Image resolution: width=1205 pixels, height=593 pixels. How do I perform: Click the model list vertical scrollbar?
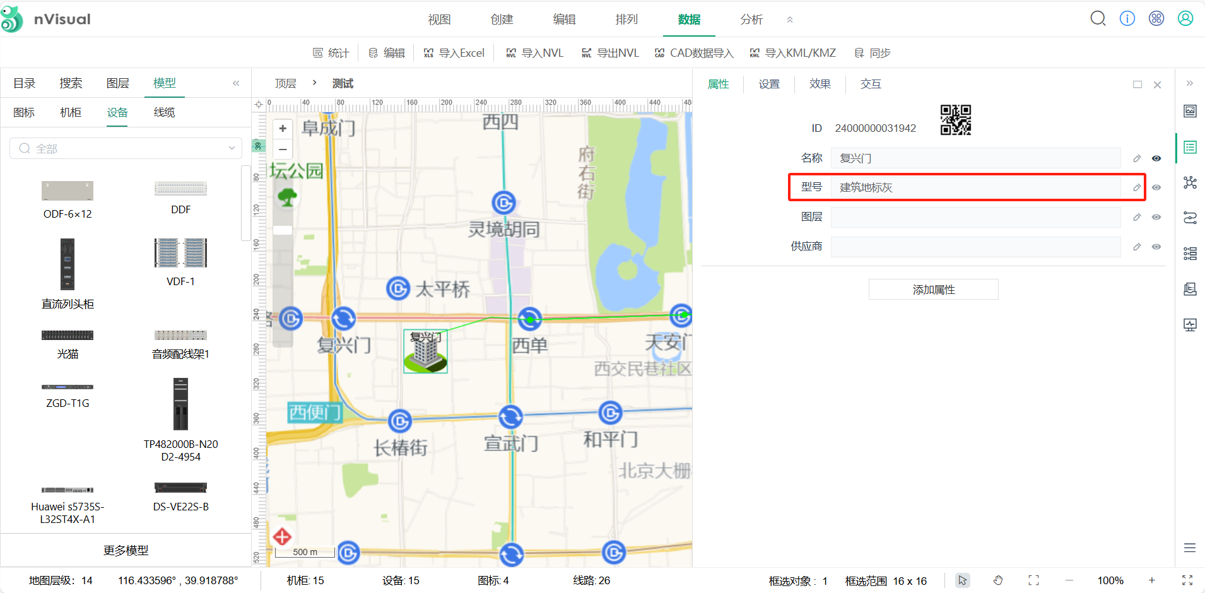(246, 203)
